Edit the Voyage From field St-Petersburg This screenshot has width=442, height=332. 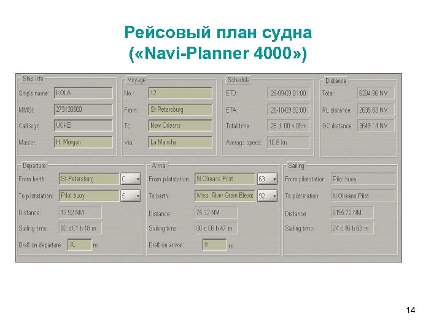(x=180, y=109)
